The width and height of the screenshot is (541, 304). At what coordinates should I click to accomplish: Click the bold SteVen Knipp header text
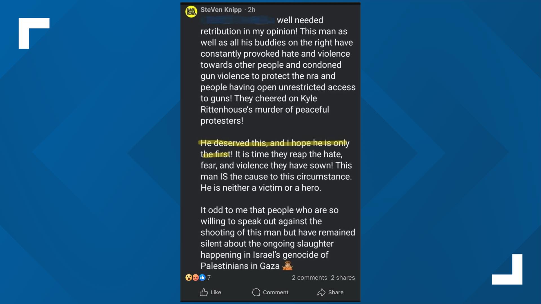pyautogui.click(x=221, y=10)
